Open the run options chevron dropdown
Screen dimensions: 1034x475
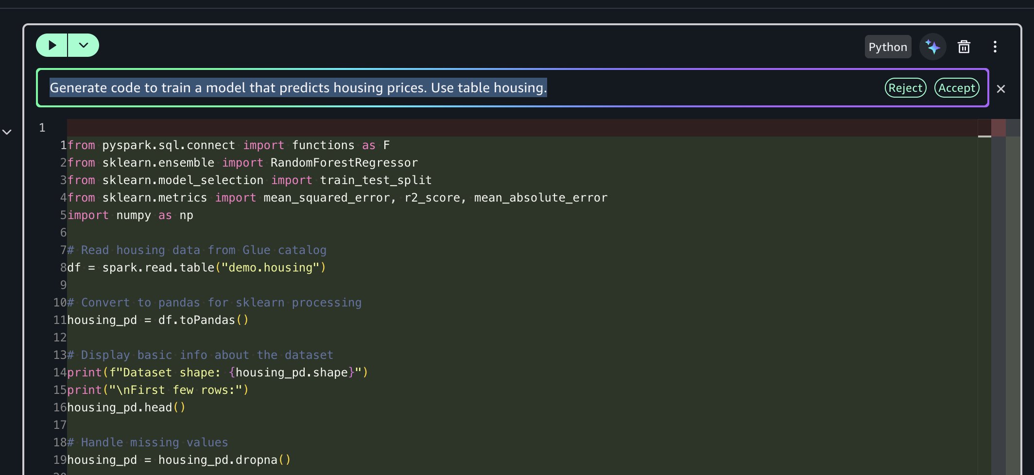pyautogui.click(x=84, y=46)
